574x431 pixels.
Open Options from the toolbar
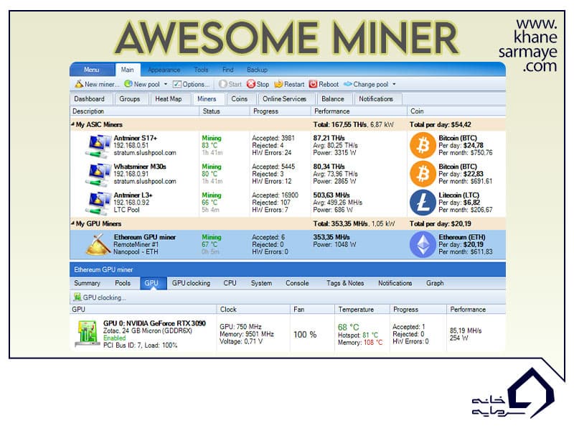(191, 84)
